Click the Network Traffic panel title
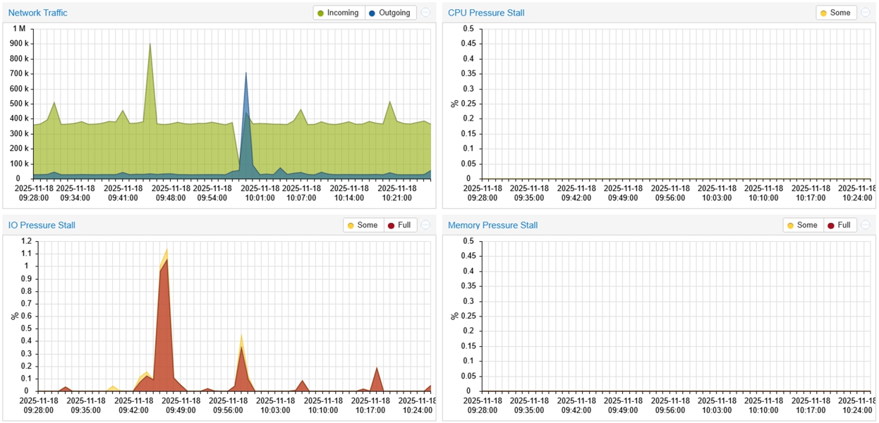The image size is (879, 423). click(37, 13)
